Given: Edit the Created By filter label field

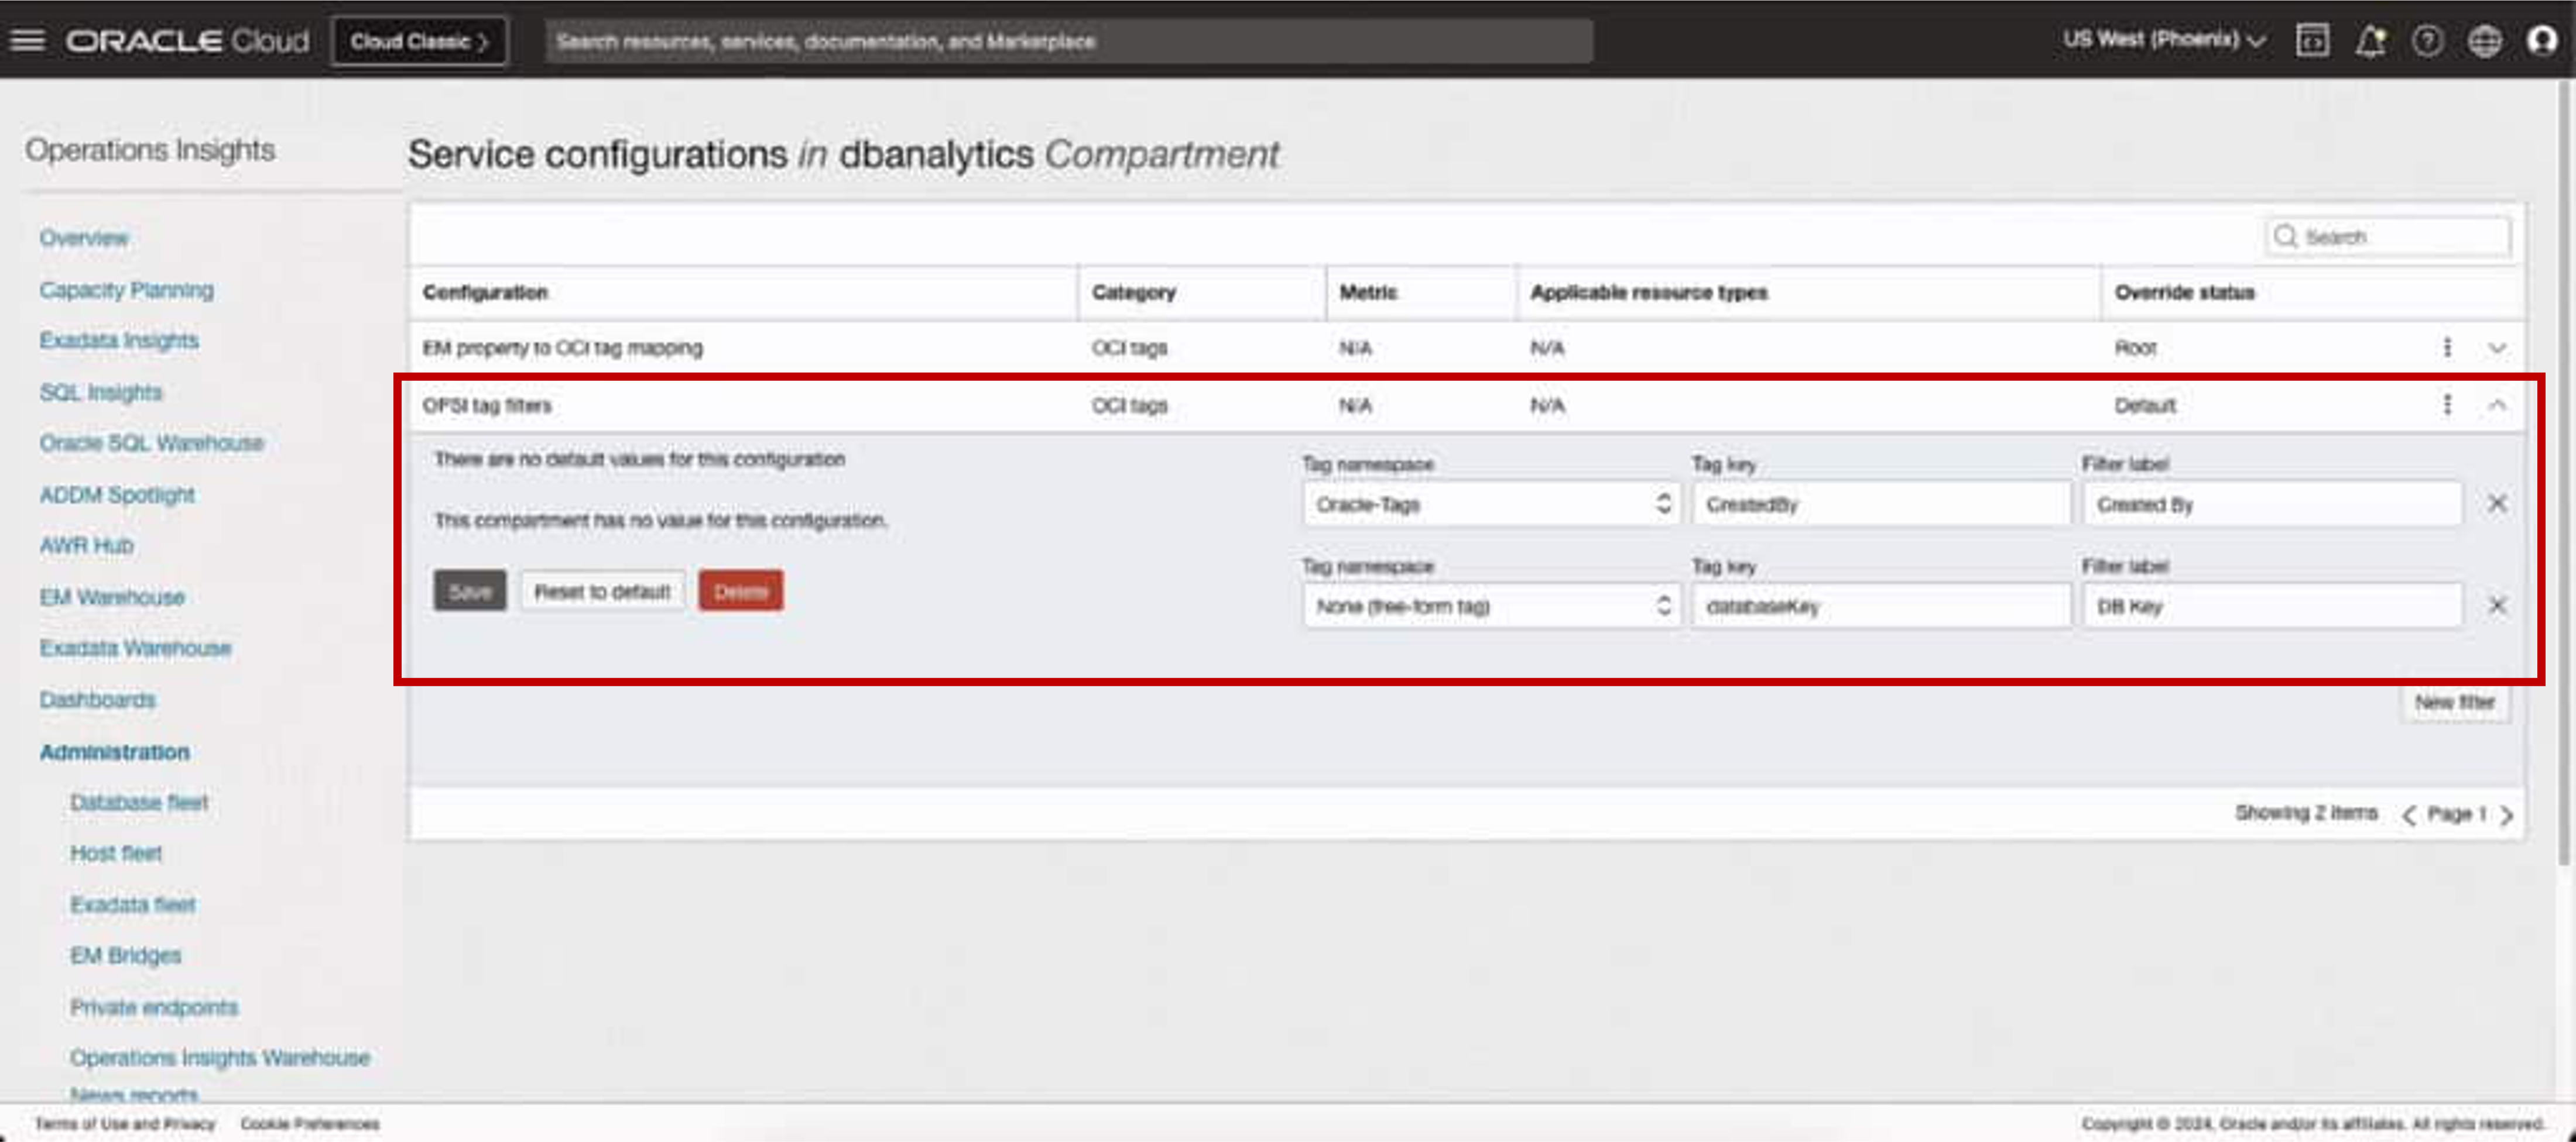Looking at the screenshot, I should (x=2272, y=504).
